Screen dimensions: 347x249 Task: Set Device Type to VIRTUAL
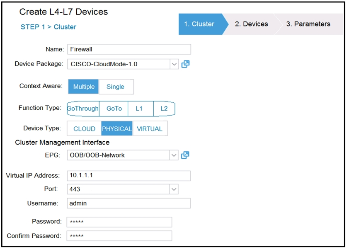pos(150,129)
